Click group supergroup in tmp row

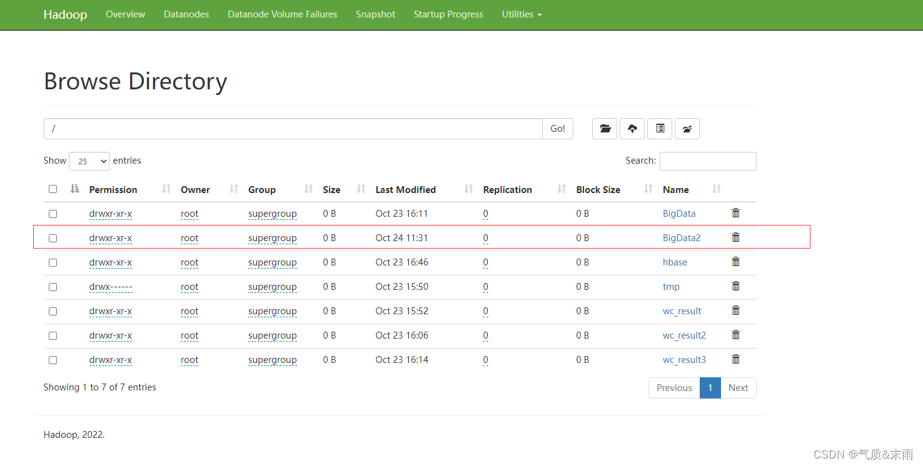tap(272, 287)
